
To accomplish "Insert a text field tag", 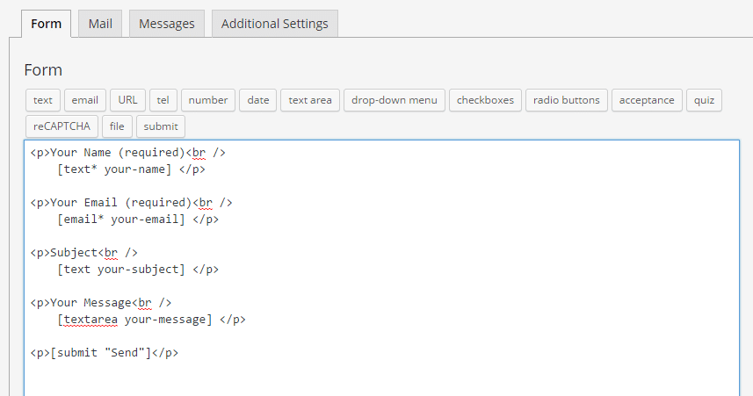I will click(x=43, y=100).
